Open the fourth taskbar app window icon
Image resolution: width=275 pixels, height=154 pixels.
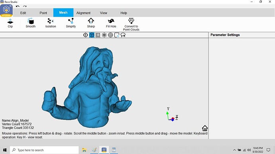(114, 150)
